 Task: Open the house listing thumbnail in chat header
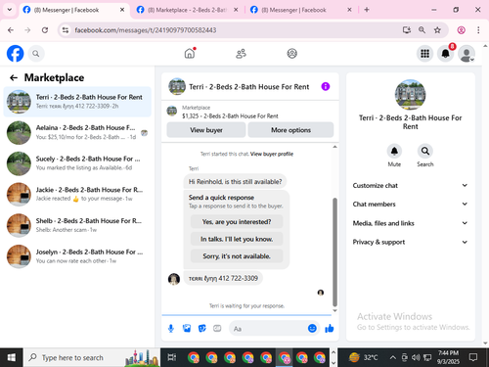(177, 86)
